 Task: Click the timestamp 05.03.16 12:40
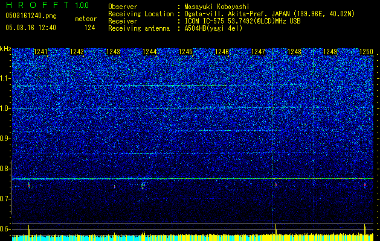pyautogui.click(x=31, y=28)
